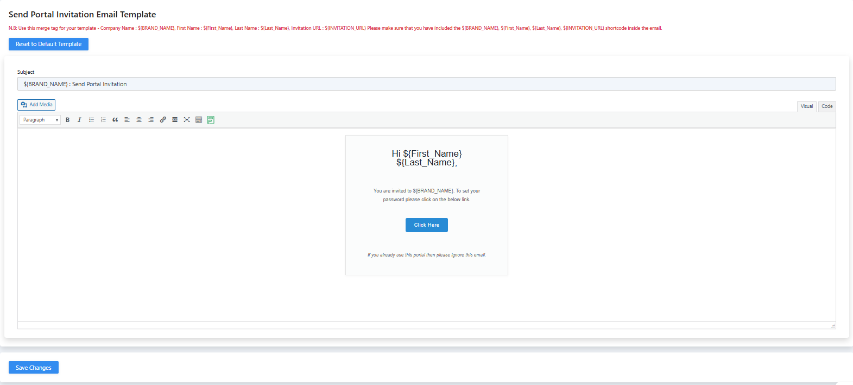Apply italic formatting
This screenshot has width=853, height=385.
(x=79, y=120)
